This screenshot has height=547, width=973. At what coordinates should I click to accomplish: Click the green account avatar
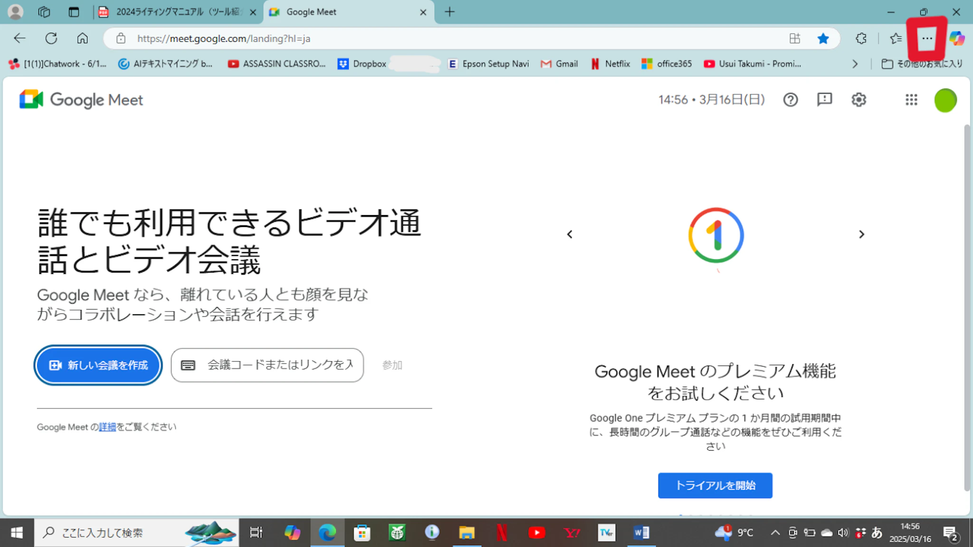tap(945, 100)
